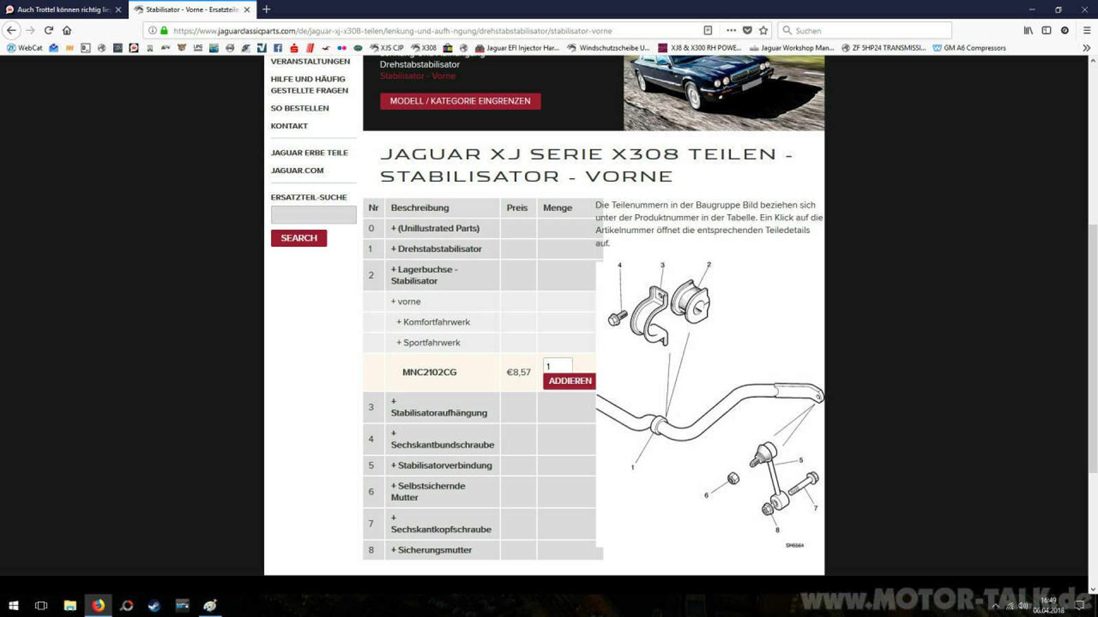Open the Library bookshelf icon
The image size is (1098, 617).
(1028, 30)
